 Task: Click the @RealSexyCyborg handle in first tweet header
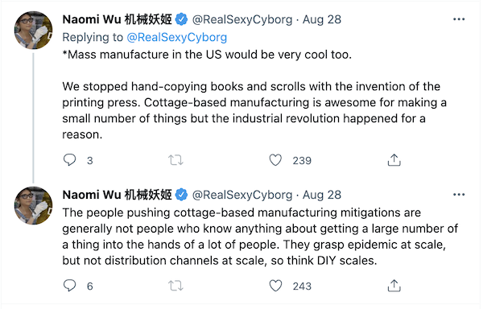(x=242, y=19)
